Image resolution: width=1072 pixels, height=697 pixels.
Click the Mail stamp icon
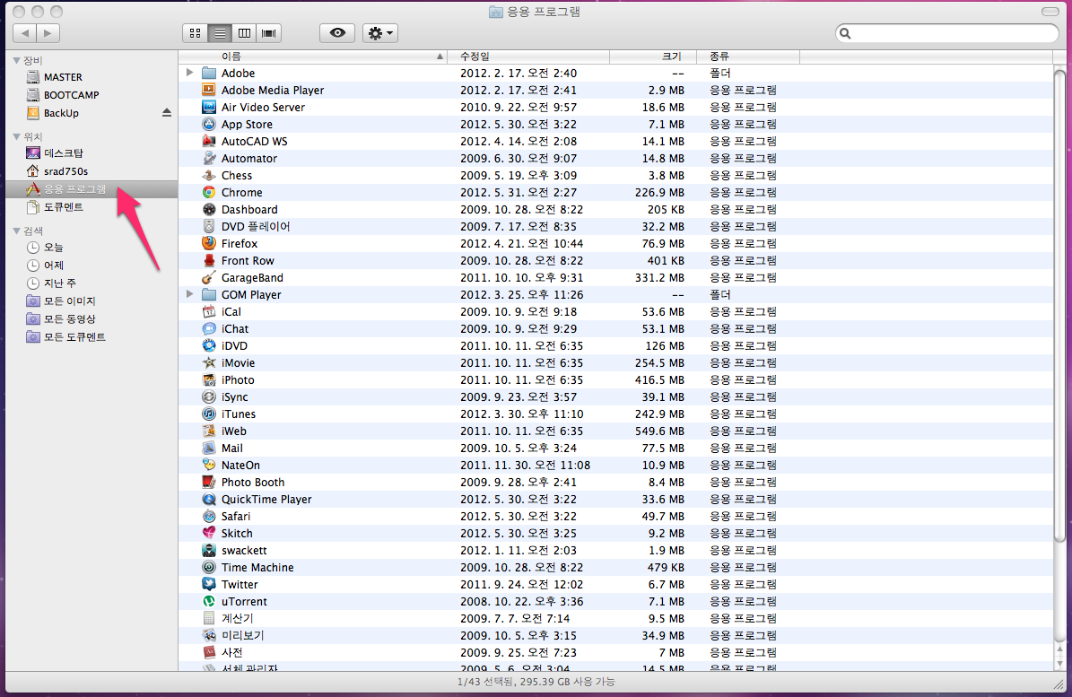point(209,449)
